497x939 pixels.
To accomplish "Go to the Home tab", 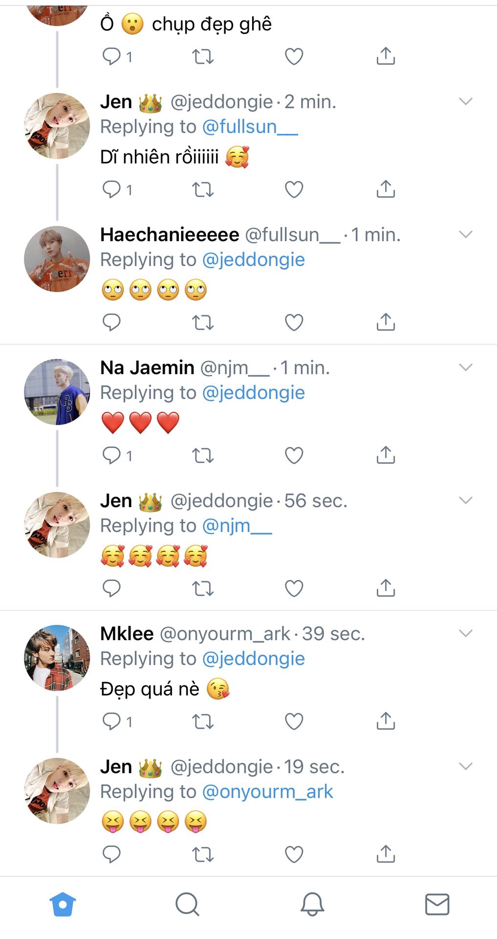I will pyautogui.click(x=63, y=904).
